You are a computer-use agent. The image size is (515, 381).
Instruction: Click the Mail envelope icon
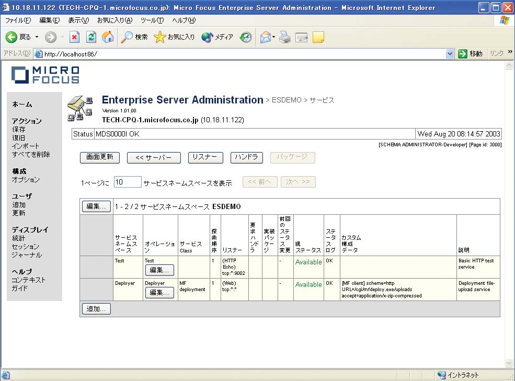[x=266, y=37]
